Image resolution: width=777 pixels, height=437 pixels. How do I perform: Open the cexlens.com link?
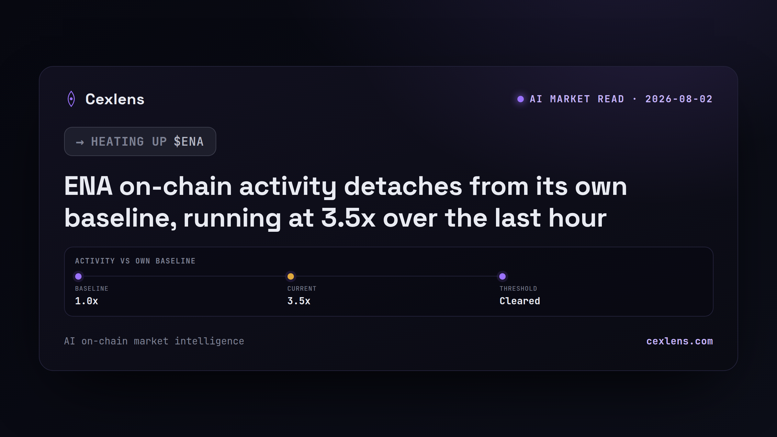[x=680, y=341]
